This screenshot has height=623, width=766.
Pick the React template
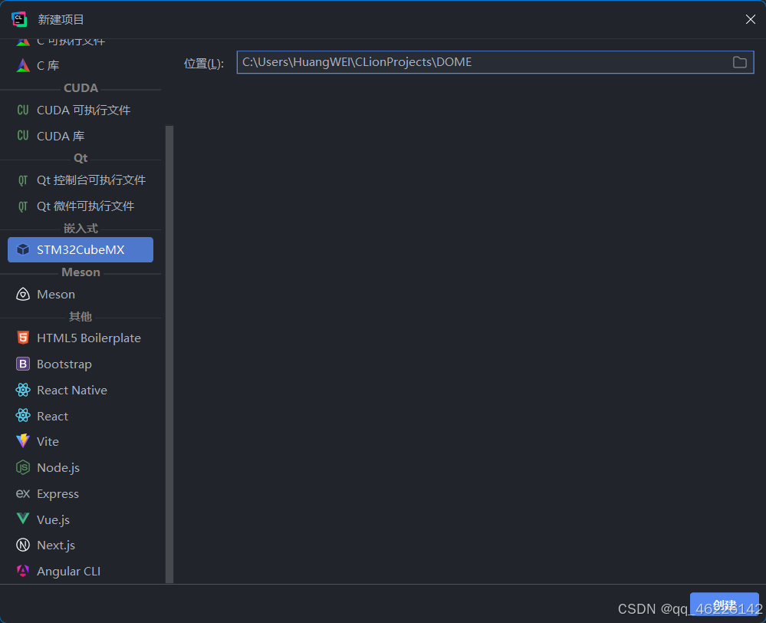[81, 416]
